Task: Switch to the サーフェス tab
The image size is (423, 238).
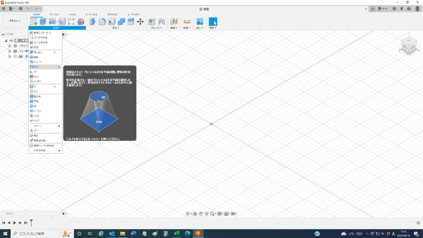Action: click(x=54, y=14)
